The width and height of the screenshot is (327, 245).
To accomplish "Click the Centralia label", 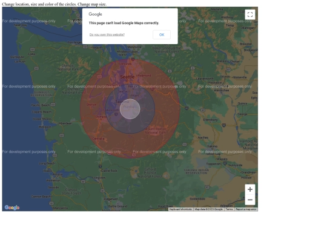I will tap(98, 139).
